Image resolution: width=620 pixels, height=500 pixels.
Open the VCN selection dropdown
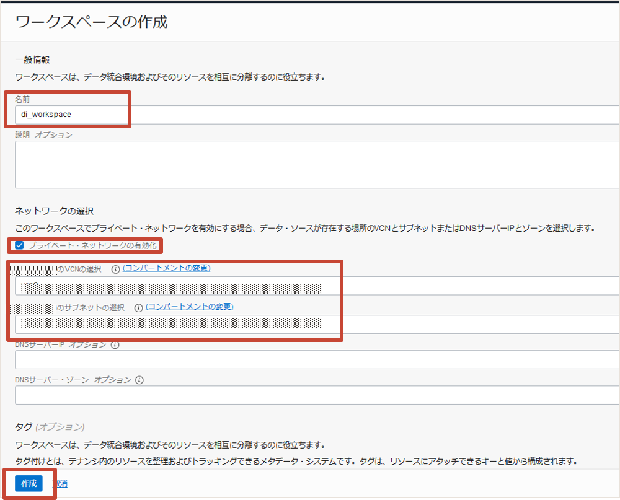click(316, 286)
